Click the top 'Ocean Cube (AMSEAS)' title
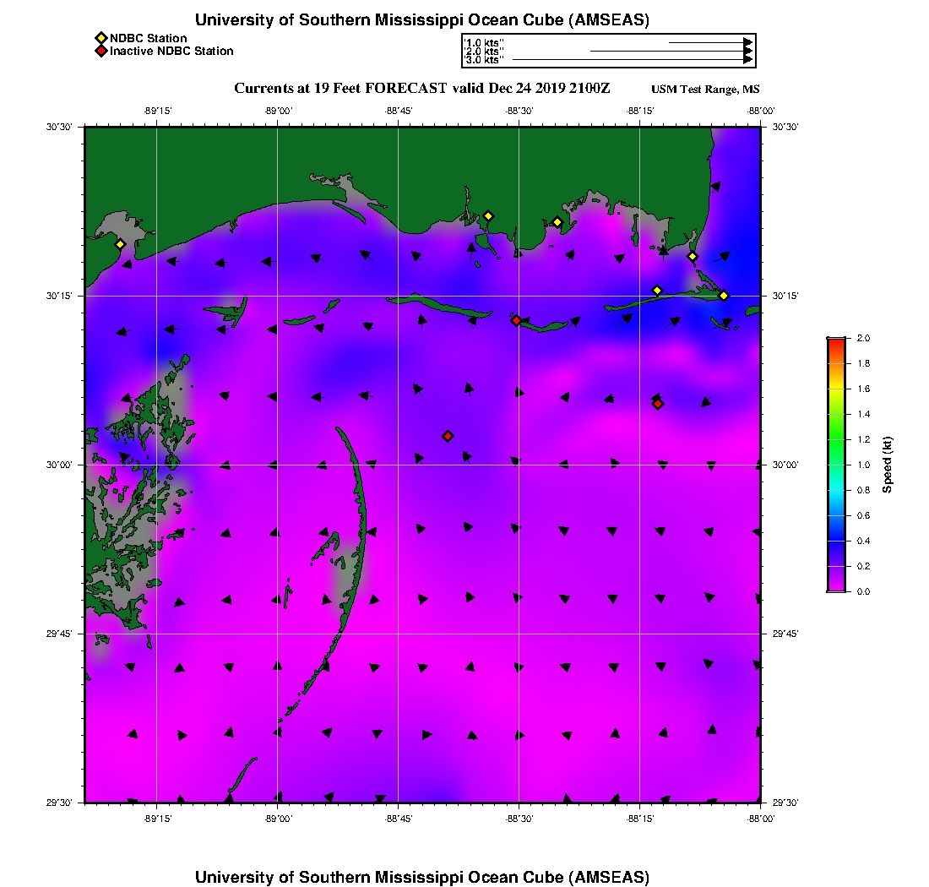 pyautogui.click(x=422, y=20)
